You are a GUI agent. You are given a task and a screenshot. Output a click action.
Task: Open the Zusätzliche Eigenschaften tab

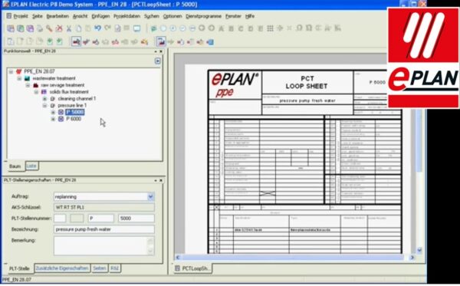pos(62,268)
